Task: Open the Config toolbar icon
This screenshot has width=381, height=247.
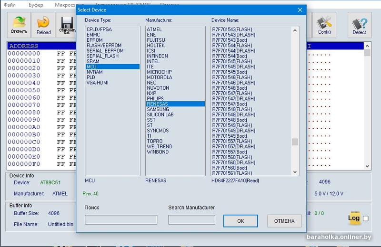Action: 324,25
